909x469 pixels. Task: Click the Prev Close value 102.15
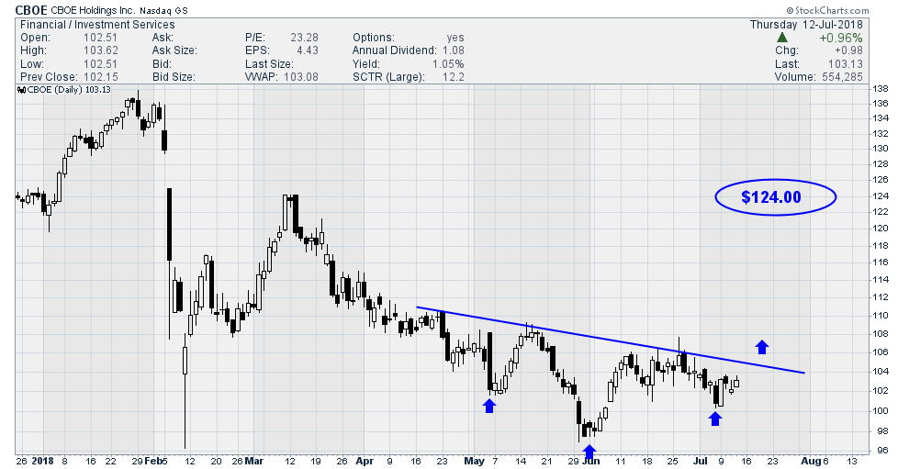point(100,76)
